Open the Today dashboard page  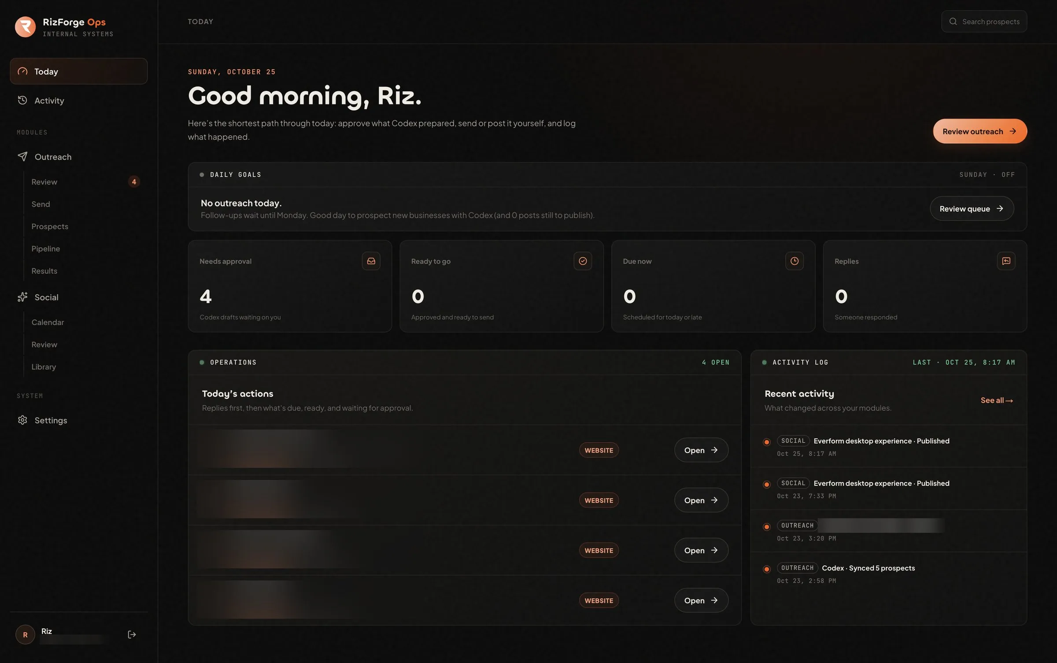coord(78,71)
